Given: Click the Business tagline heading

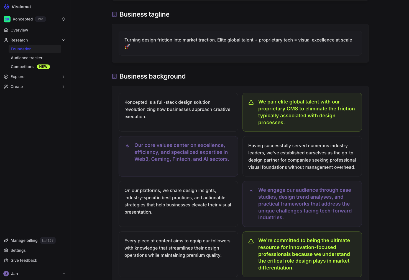Looking at the screenshot, I should (x=144, y=14).
